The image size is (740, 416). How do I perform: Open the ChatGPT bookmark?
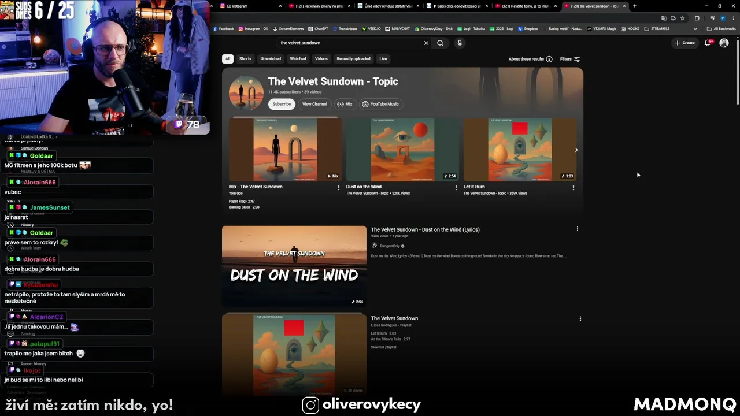[319, 29]
